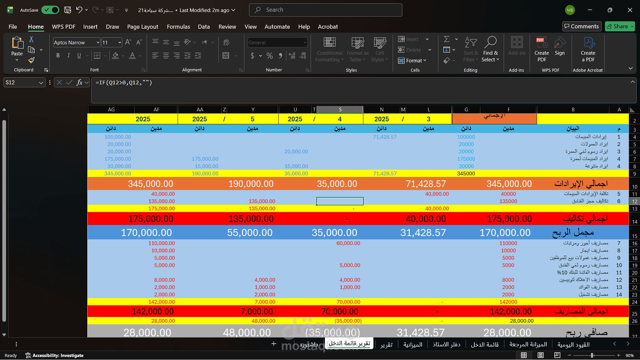Open Cell Styles gallery
Screen dimensions: 640x360
[380, 50]
